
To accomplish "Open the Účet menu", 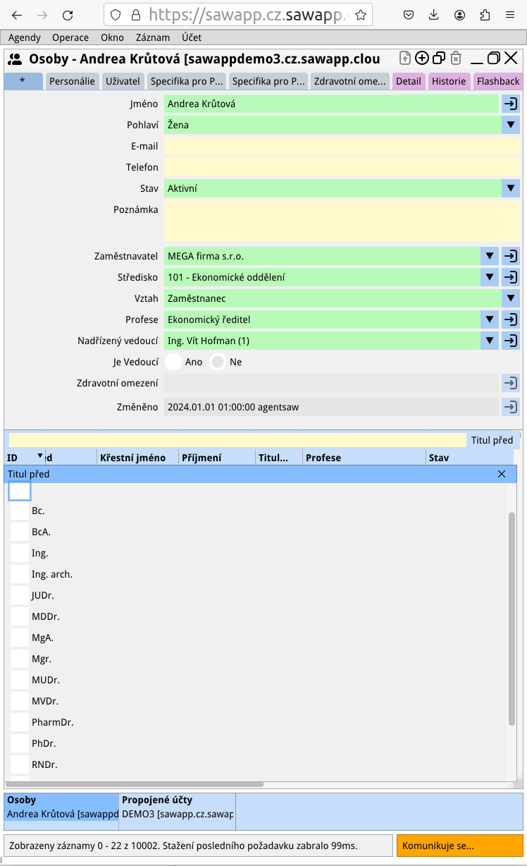I will pyautogui.click(x=192, y=37).
